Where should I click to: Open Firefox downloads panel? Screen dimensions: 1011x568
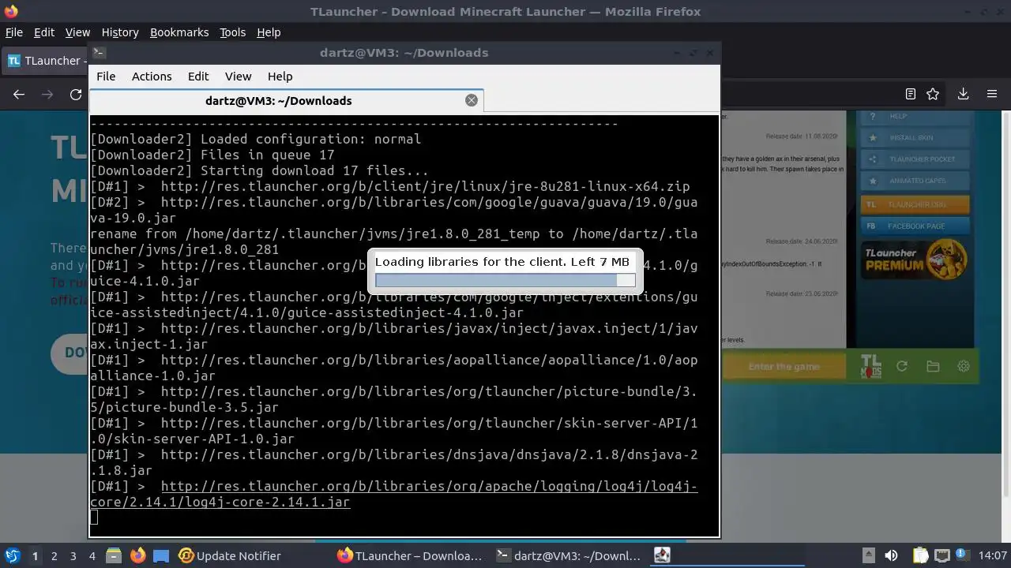(x=963, y=94)
